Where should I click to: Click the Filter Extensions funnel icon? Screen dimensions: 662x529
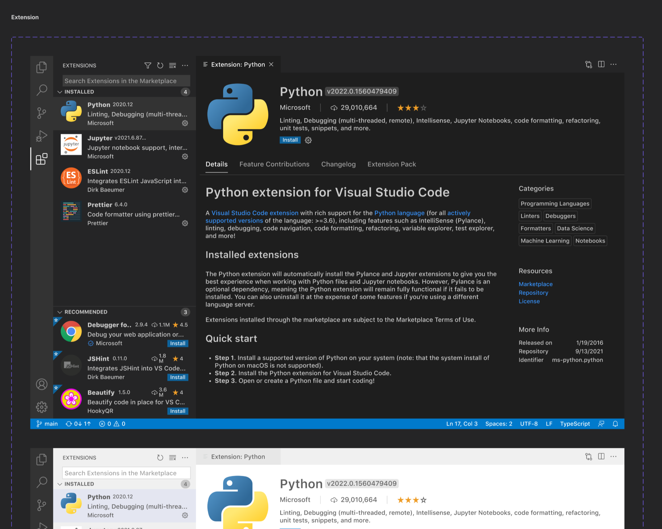147,66
